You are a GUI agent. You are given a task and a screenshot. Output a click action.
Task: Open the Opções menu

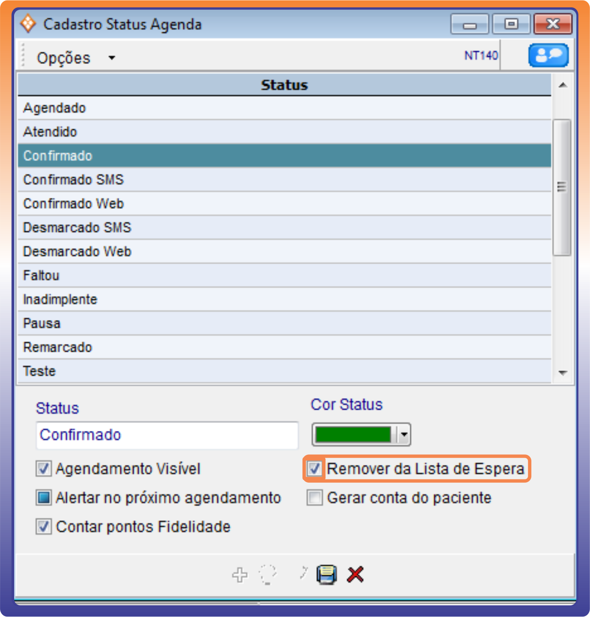(x=63, y=58)
